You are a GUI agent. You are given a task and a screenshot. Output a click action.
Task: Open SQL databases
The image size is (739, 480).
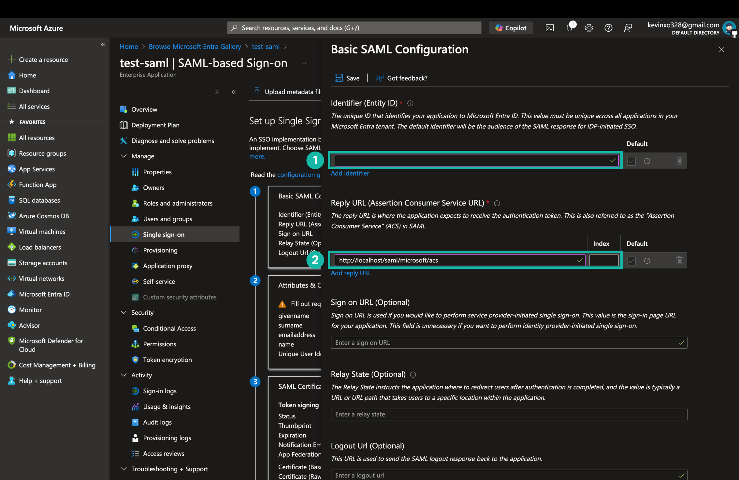(39, 200)
